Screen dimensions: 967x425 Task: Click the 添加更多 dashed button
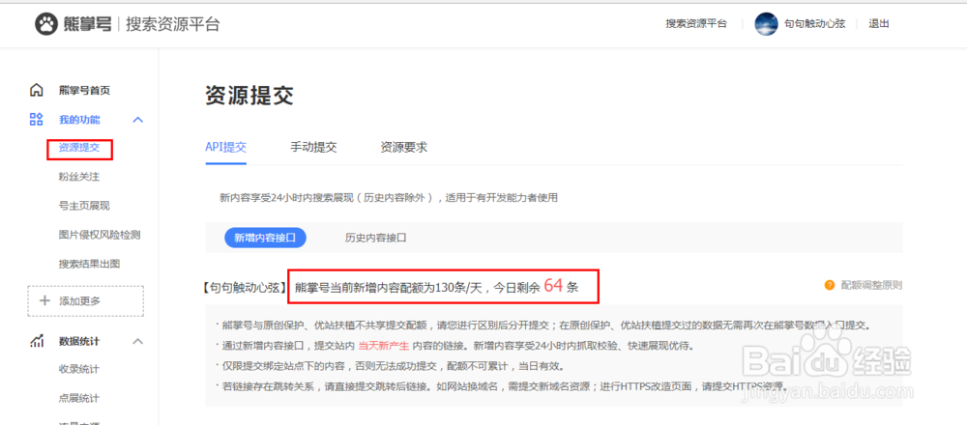coord(86,300)
